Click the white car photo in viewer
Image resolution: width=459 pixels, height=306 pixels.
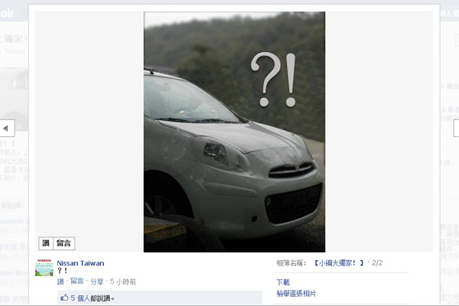coord(234,132)
